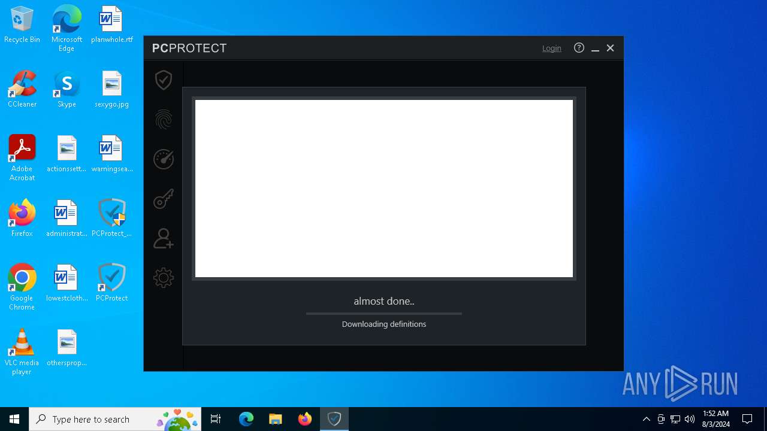Select the sexygo.jpg image file
This screenshot has height=431, width=767.
112,89
